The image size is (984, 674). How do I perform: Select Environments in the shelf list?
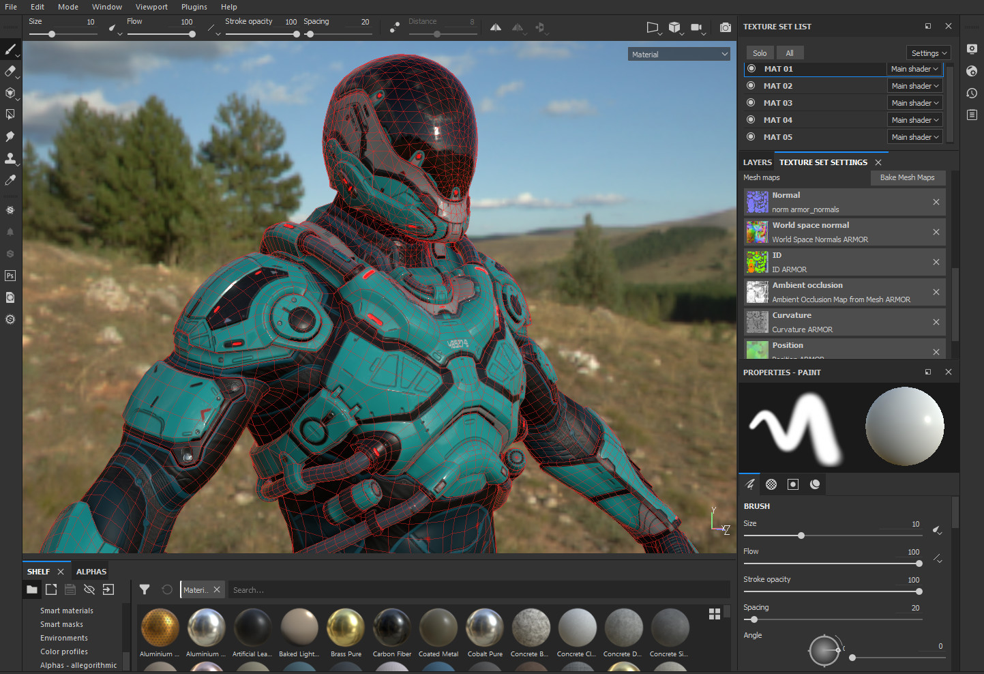coord(64,638)
